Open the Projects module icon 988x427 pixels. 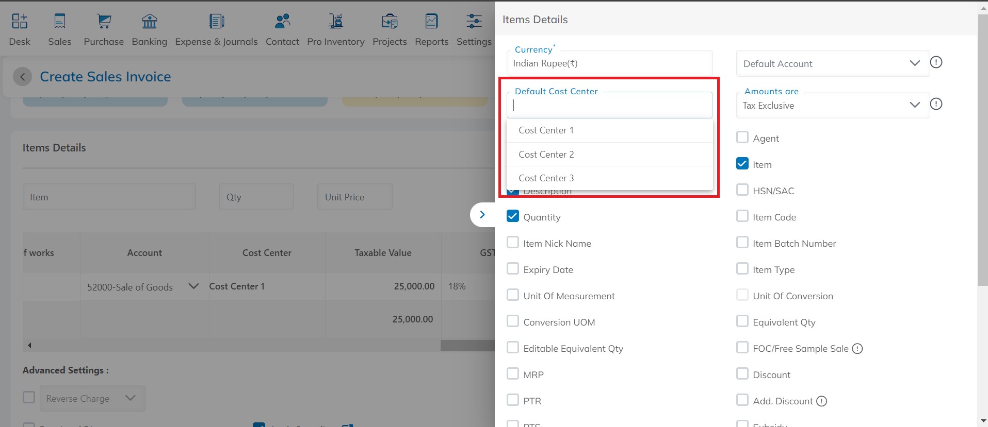[390, 21]
